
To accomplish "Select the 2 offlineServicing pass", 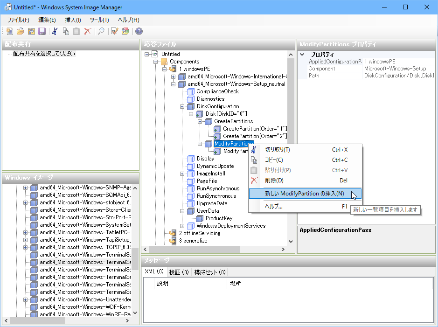I will click(x=200, y=233).
